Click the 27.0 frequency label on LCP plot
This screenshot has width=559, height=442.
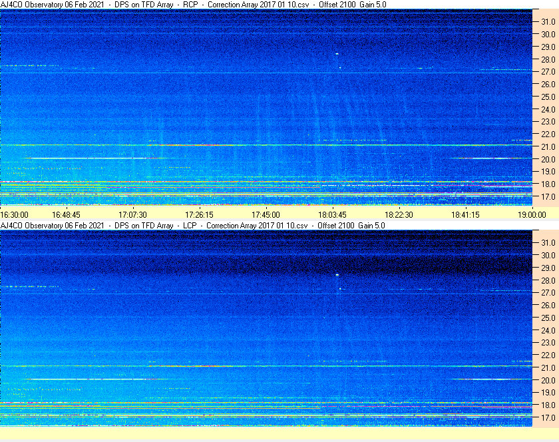click(548, 292)
